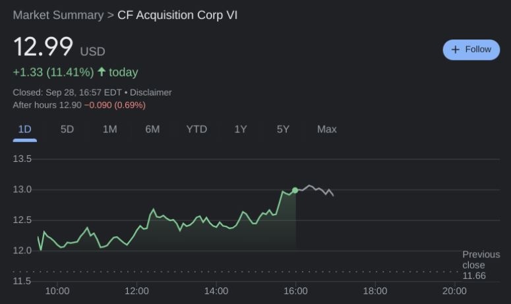Click the 16:00 time axis label
This screenshot has width=511, height=304.
click(295, 291)
